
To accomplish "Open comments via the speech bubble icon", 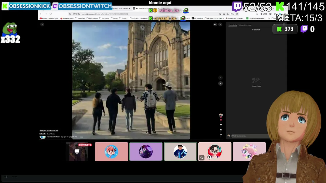I will coord(221,125).
